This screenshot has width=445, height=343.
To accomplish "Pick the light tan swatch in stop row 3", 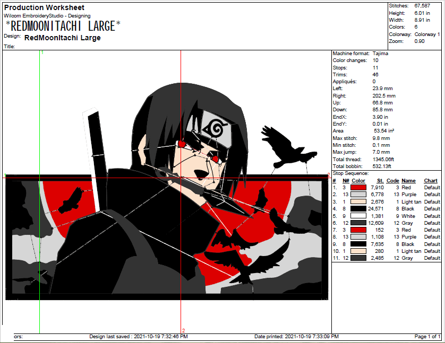I will point(358,201).
